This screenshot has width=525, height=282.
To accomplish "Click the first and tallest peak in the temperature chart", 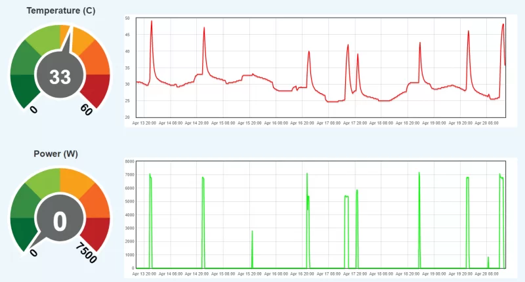I will tap(152, 22).
